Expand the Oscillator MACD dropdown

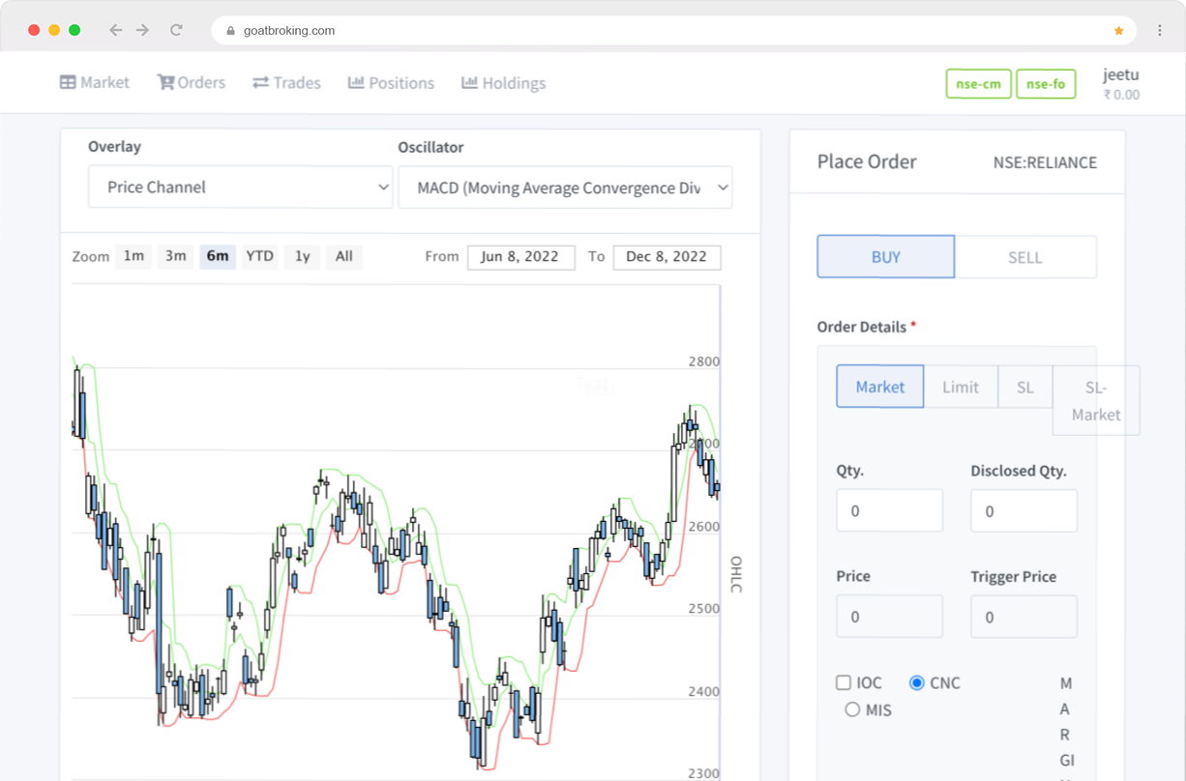click(565, 188)
